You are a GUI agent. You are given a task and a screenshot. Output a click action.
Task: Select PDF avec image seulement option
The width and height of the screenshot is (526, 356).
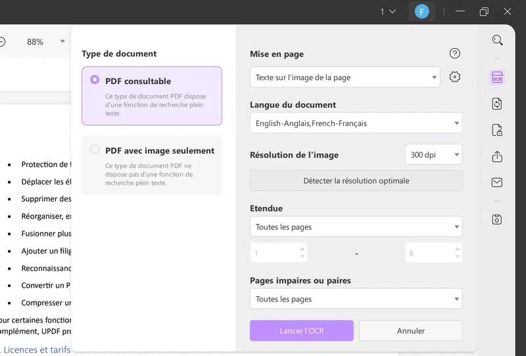point(152,164)
